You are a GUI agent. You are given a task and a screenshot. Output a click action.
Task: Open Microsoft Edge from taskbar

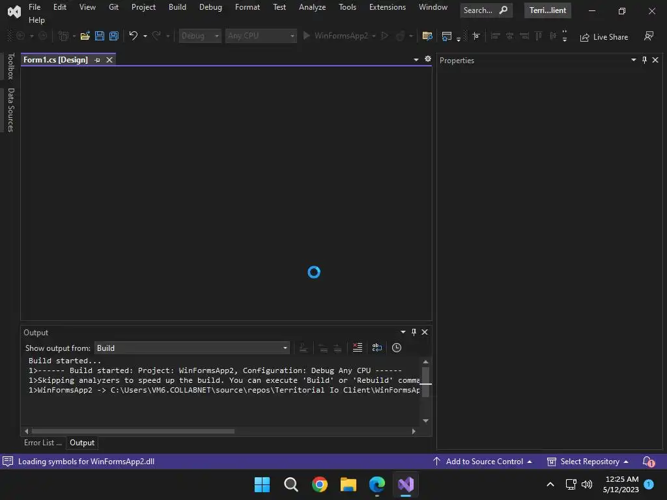(x=377, y=484)
